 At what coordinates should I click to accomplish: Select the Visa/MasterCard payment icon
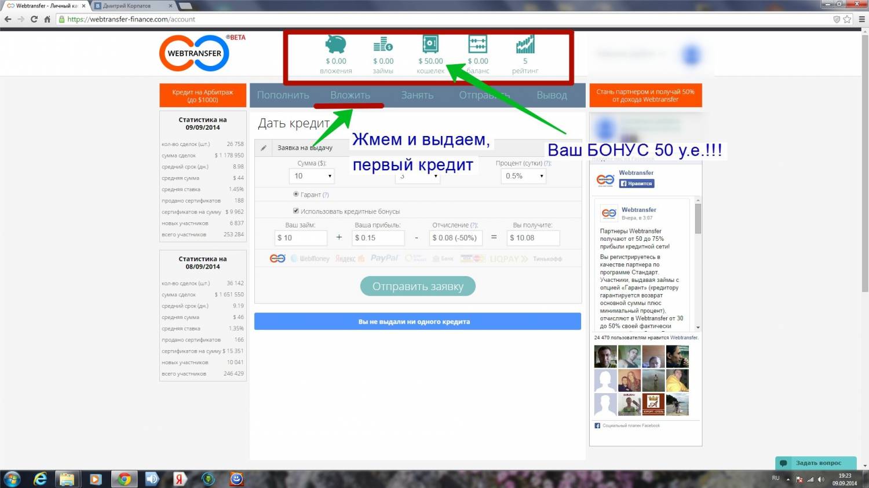point(473,259)
